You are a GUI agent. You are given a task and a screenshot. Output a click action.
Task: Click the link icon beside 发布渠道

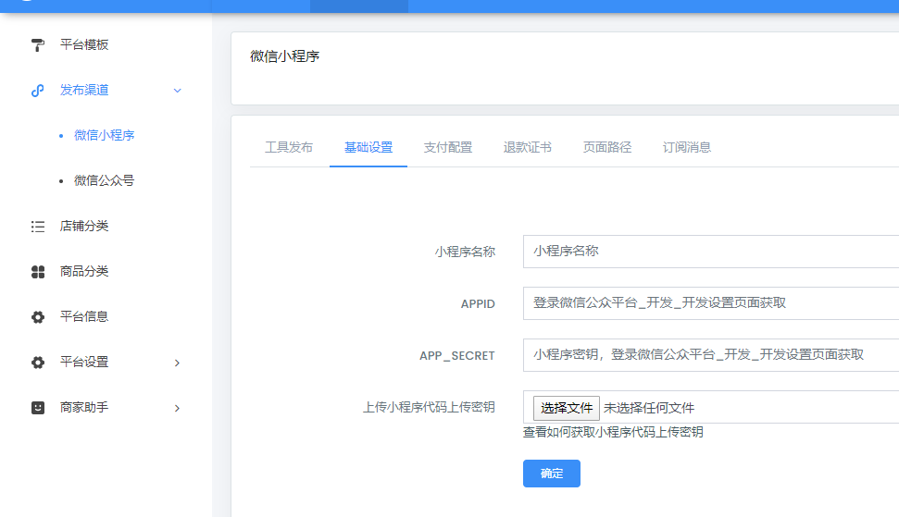[x=38, y=91]
